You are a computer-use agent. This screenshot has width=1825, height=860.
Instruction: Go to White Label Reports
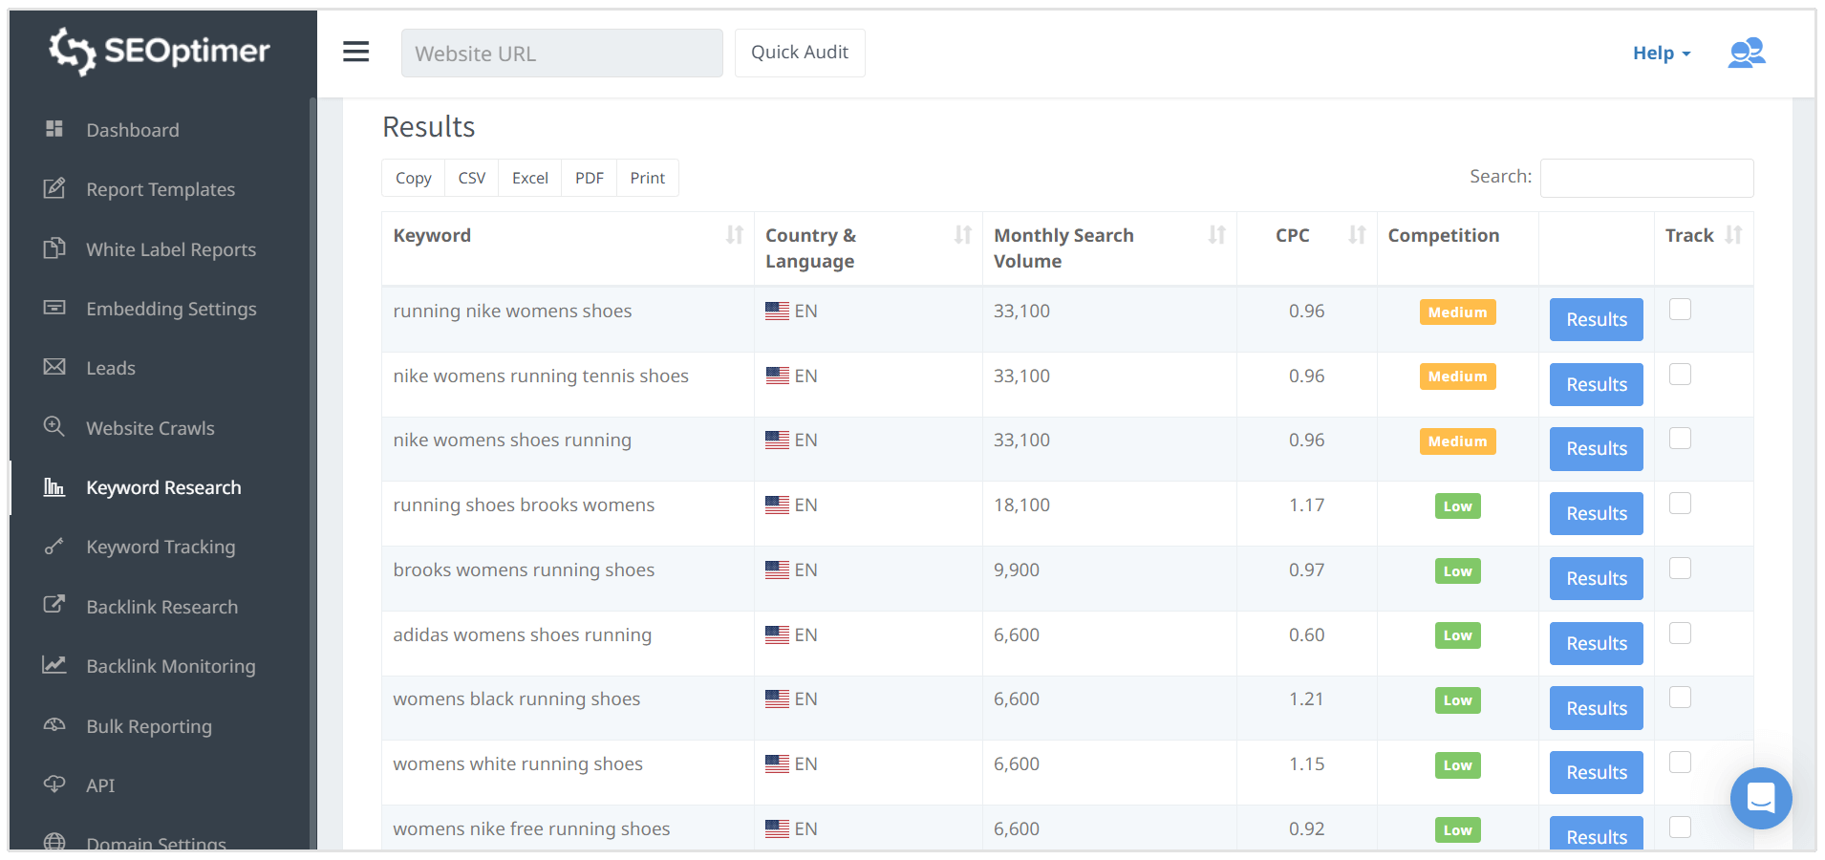coord(171,249)
